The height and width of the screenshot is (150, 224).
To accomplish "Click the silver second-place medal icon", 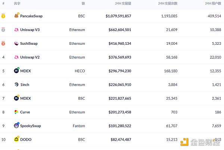I will (x=3, y=30).
